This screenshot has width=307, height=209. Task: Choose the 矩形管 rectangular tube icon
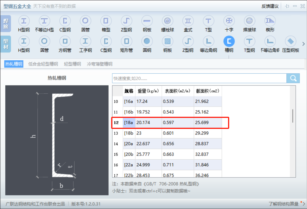point(126,41)
